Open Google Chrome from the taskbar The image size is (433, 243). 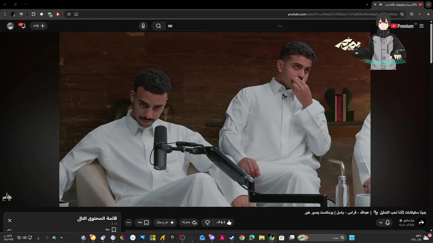(x=242, y=238)
